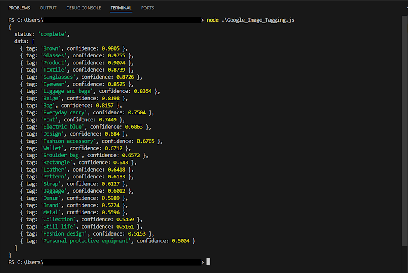Screen dimensions: 408x273
Task: Click the 'Everyday carry' tag text
Action: point(64,112)
